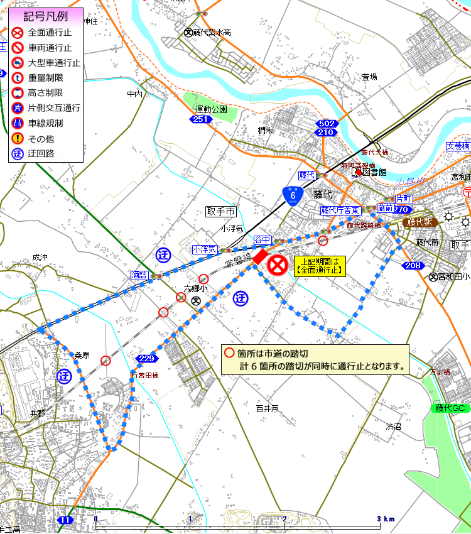This screenshot has width=471, height=534.
Task: Click the large full-closure icon beside the yellow callout
Action: tap(278, 265)
